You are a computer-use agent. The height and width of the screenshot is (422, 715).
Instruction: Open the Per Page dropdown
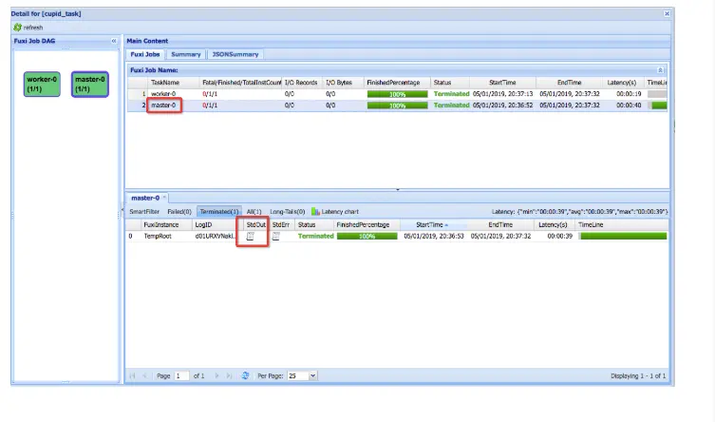[312, 376]
